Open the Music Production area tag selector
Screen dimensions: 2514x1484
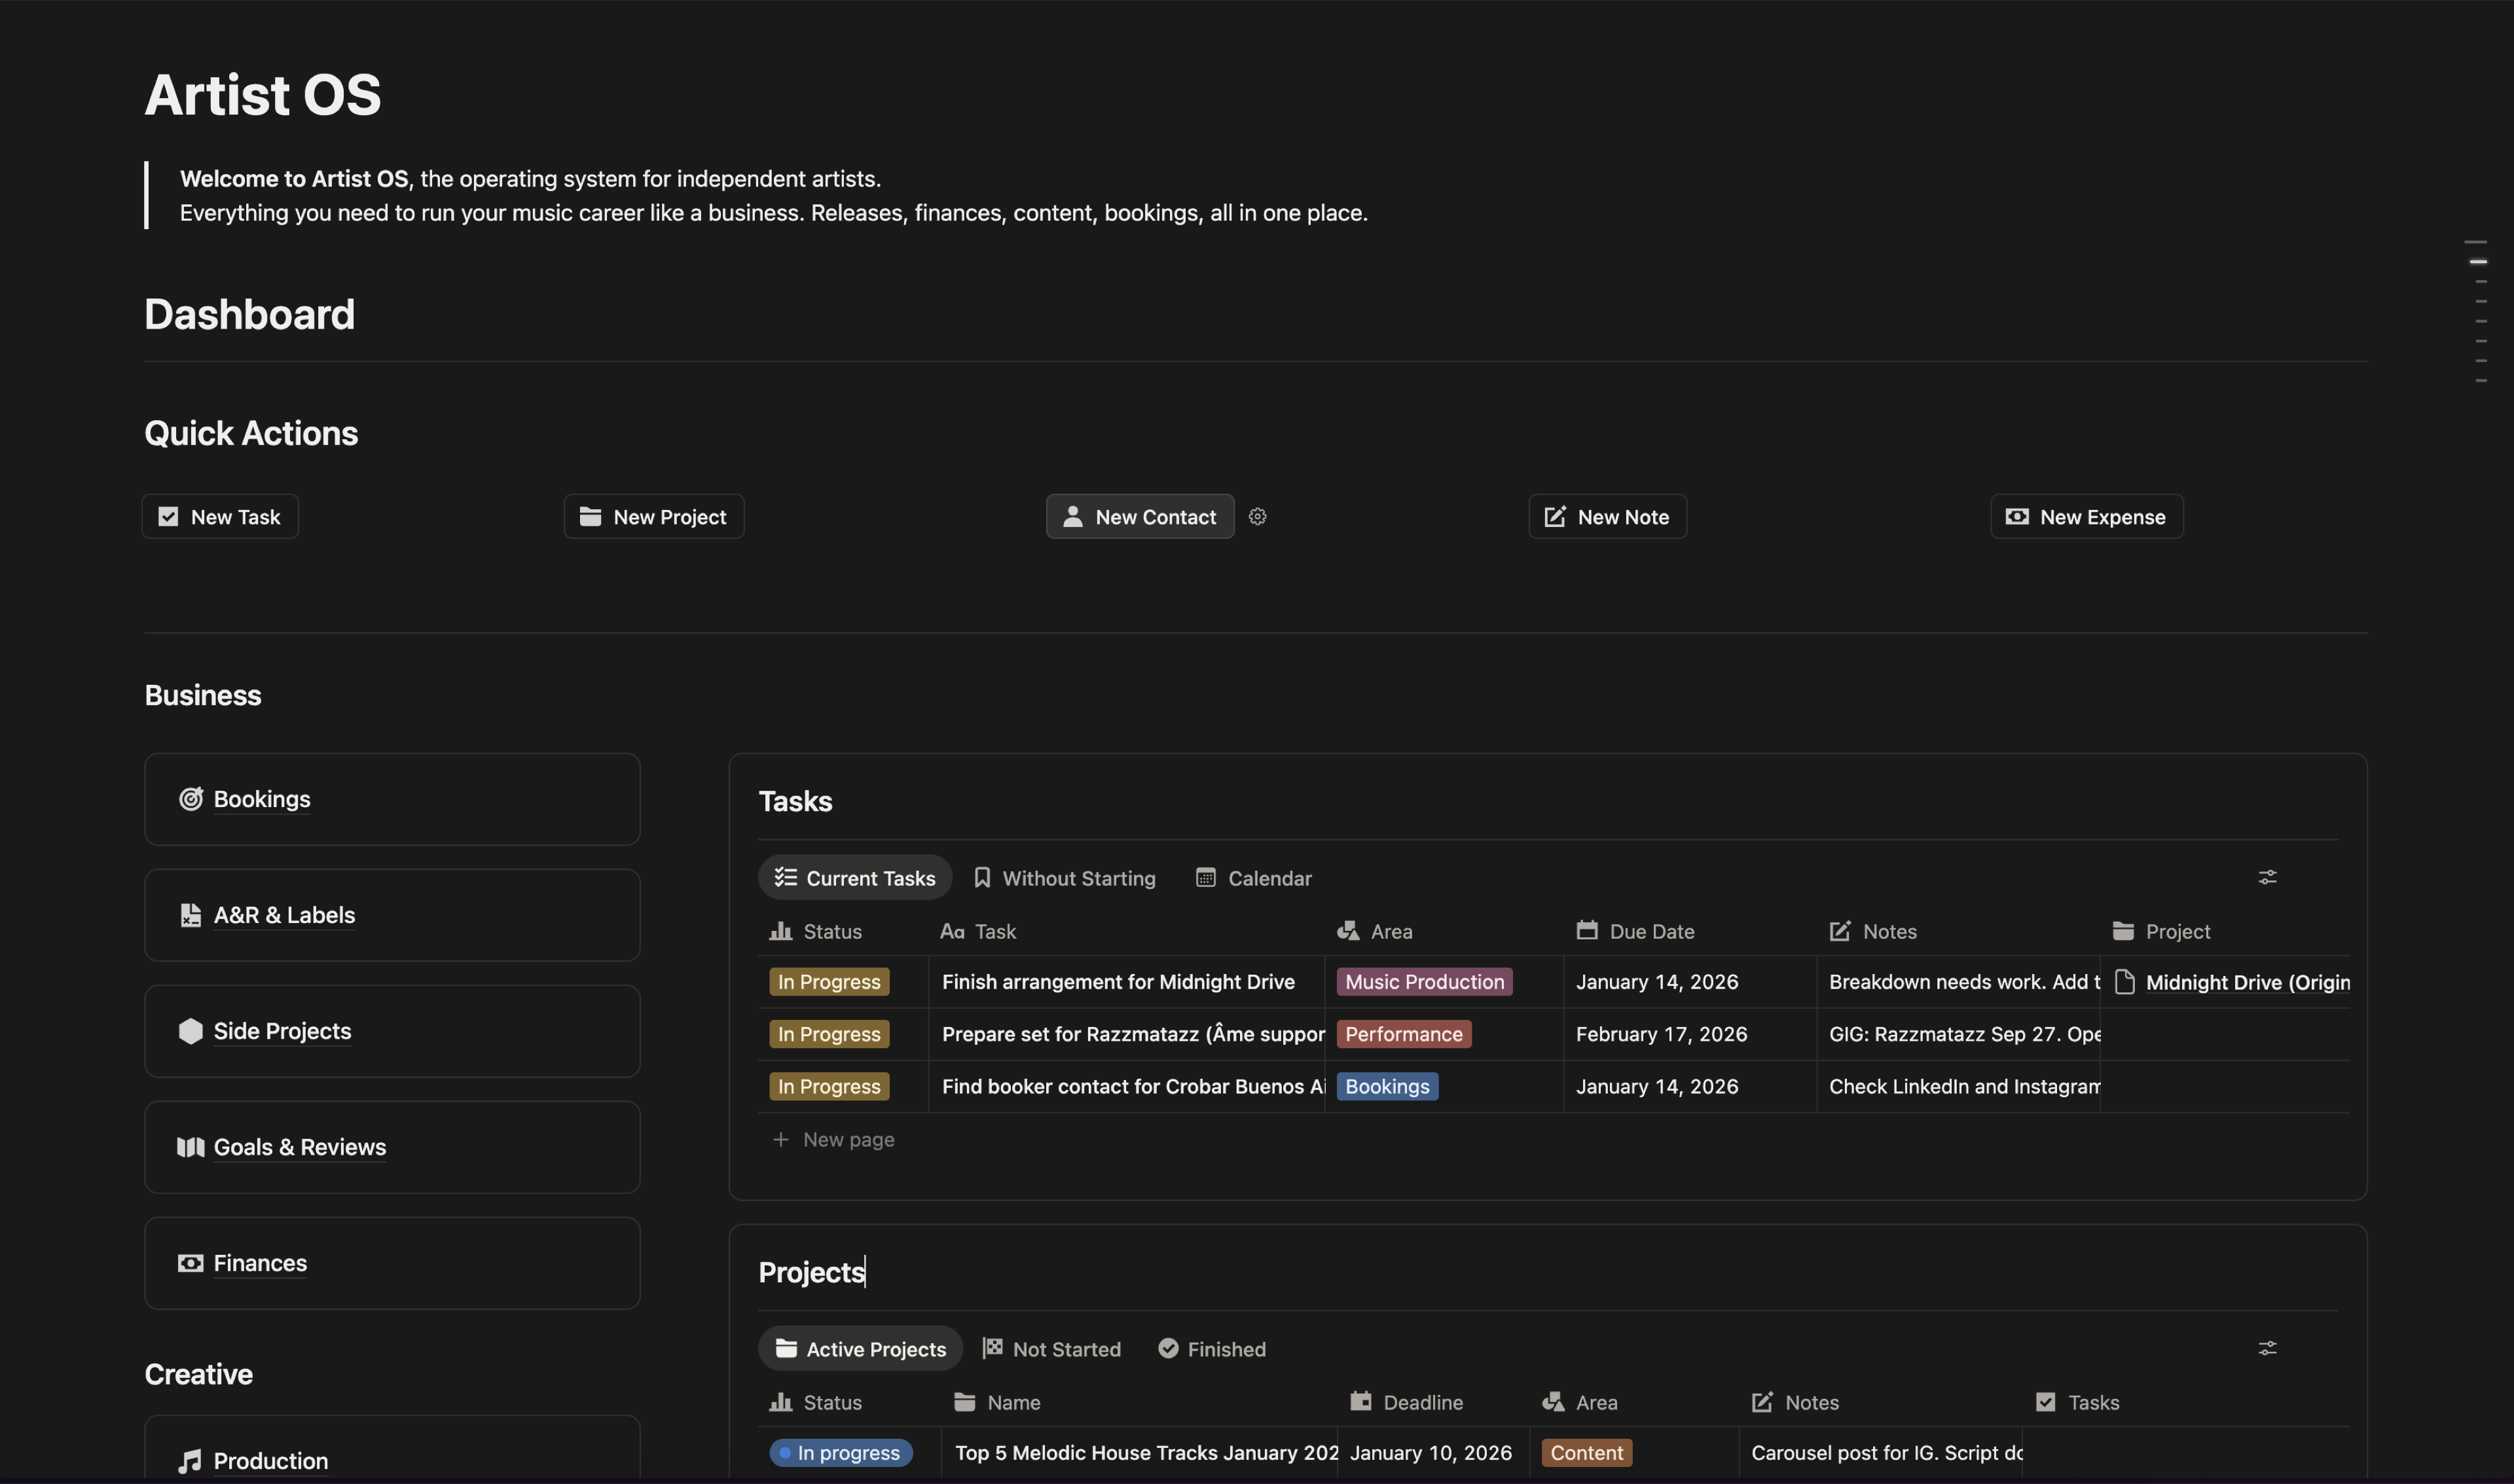click(x=1423, y=981)
